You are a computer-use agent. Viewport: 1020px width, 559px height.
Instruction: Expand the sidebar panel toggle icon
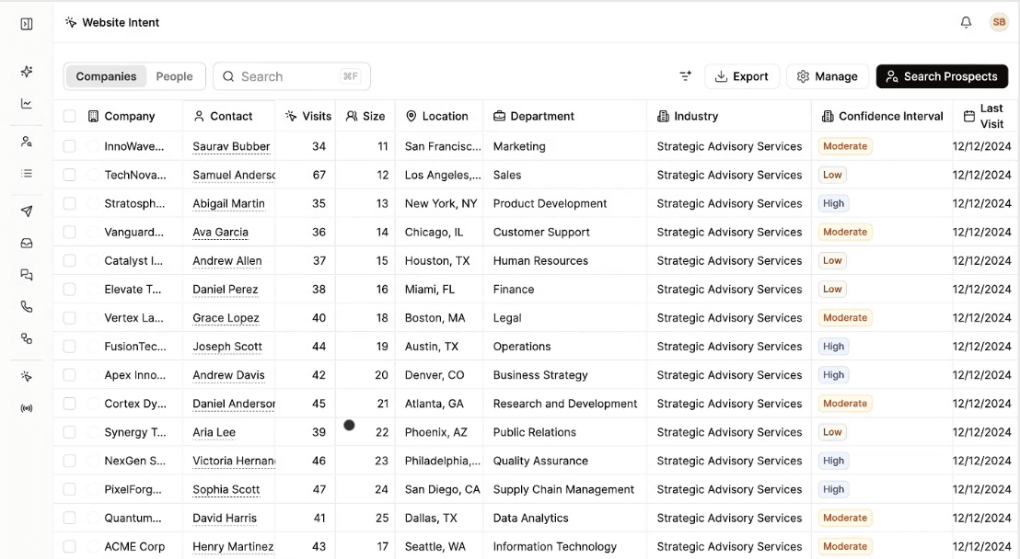tap(27, 24)
